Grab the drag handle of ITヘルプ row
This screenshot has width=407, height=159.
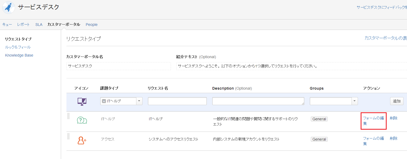(x=68, y=116)
